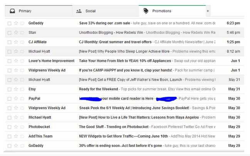The width and height of the screenshot is (250, 156).
Task: Open 'Unorthodox Blogging - How Rebels Win' email
Action: [111, 32]
